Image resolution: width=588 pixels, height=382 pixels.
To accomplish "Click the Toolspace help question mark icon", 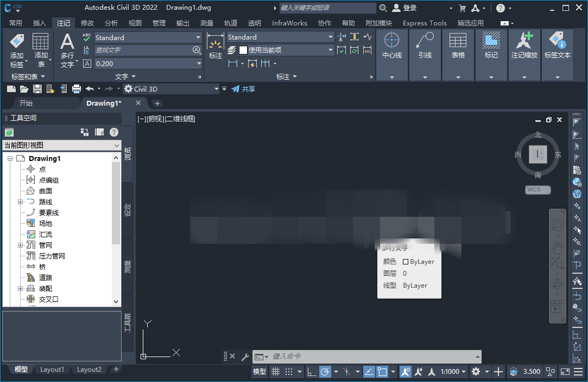I will 114,132.
